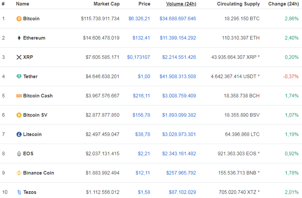302x198 pixels.
Task: Click XRP volume $2.214.551.426
Action: [x=179, y=57]
